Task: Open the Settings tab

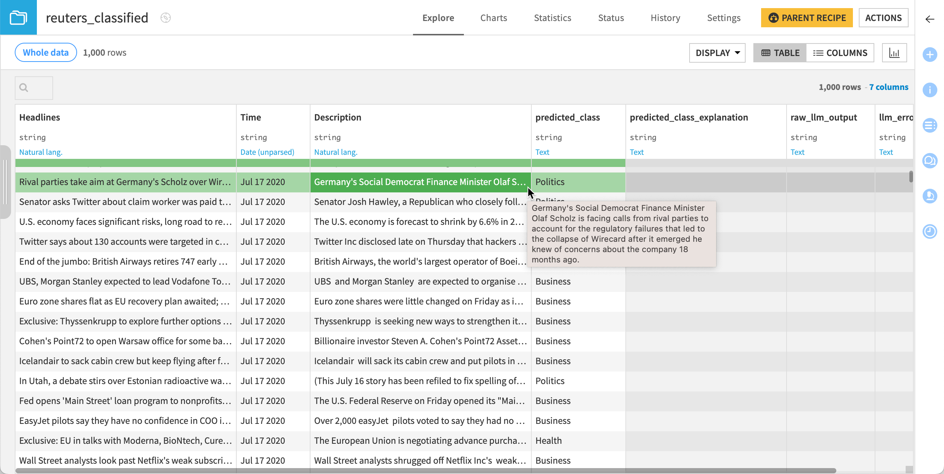Action: click(x=723, y=18)
